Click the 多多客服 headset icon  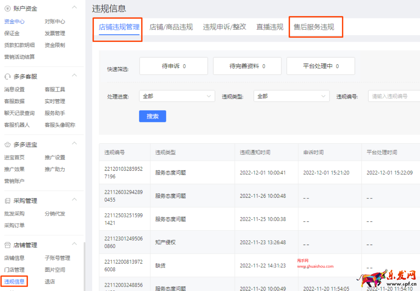click(x=7, y=76)
